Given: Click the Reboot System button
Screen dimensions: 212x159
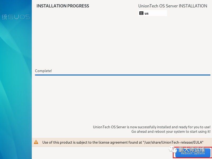Looking at the screenshot, I should point(193,153).
